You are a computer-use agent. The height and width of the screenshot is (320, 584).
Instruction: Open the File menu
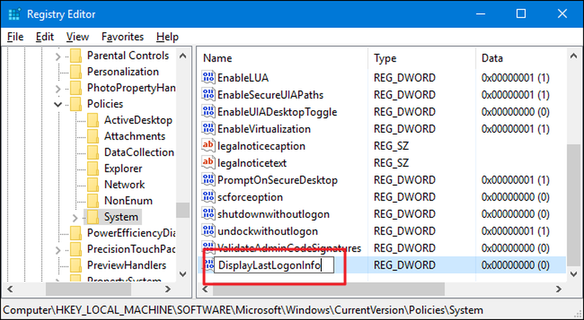tap(15, 37)
